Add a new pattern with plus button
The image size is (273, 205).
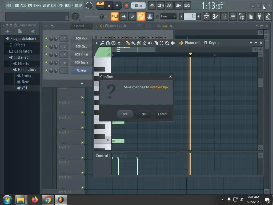[198, 16]
